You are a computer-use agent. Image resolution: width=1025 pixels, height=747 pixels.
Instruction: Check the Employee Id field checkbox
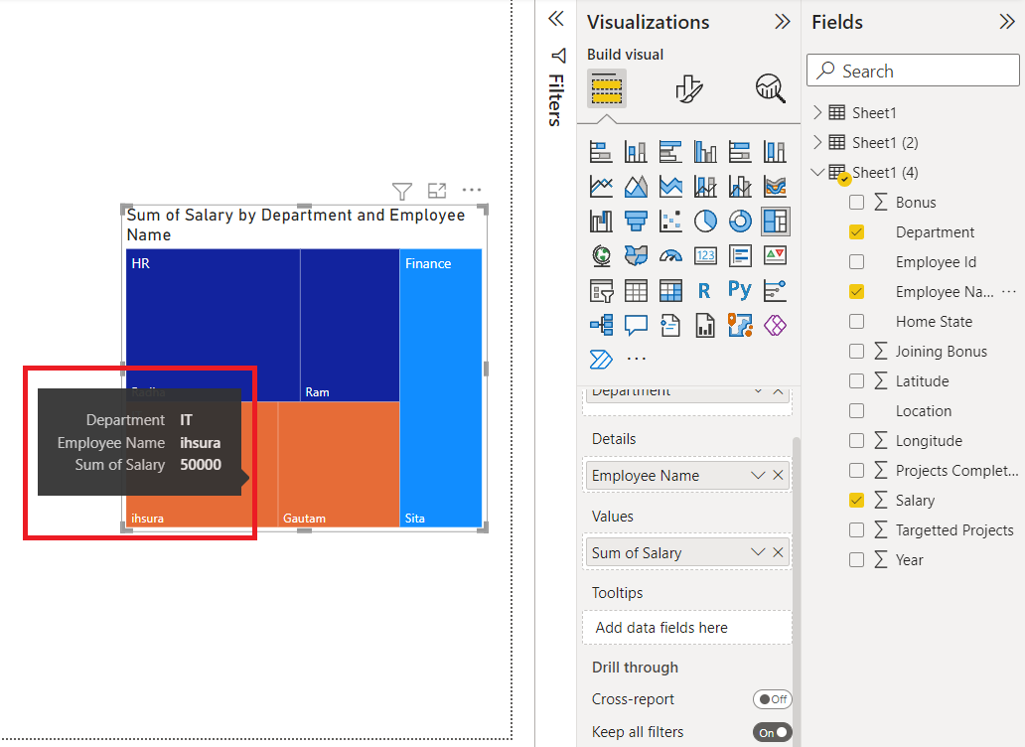(856, 262)
